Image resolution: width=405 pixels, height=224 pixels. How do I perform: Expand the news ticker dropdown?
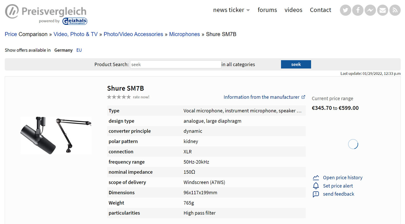click(231, 10)
